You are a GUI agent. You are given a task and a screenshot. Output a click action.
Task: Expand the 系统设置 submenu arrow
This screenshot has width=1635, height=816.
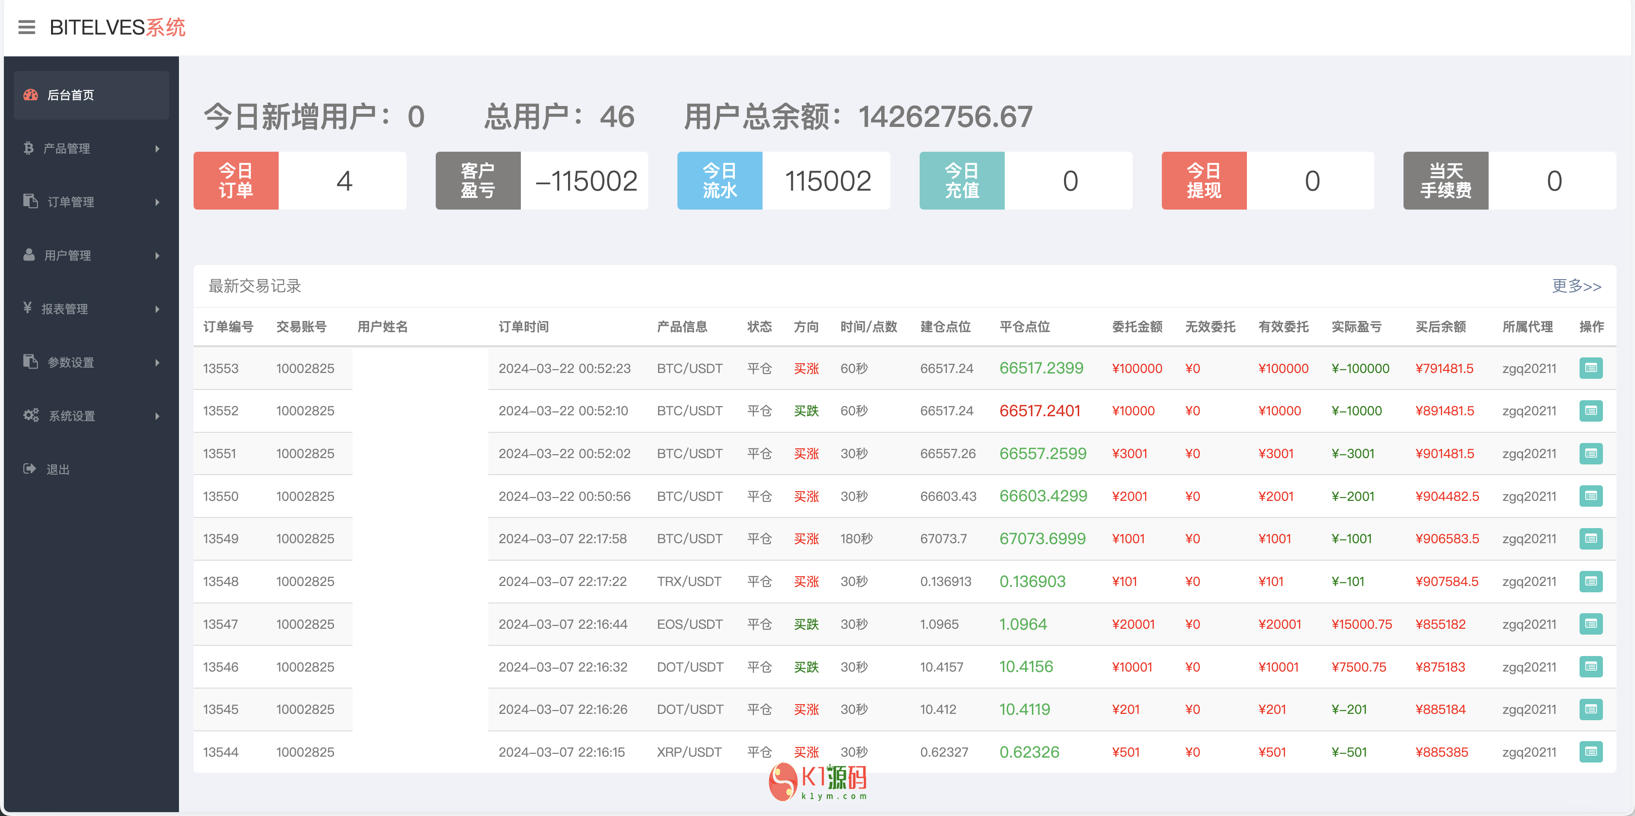coord(158,416)
